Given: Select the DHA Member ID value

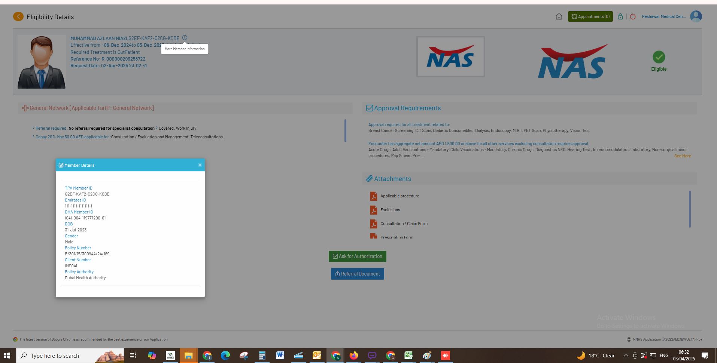Looking at the screenshot, I should [x=85, y=218].
